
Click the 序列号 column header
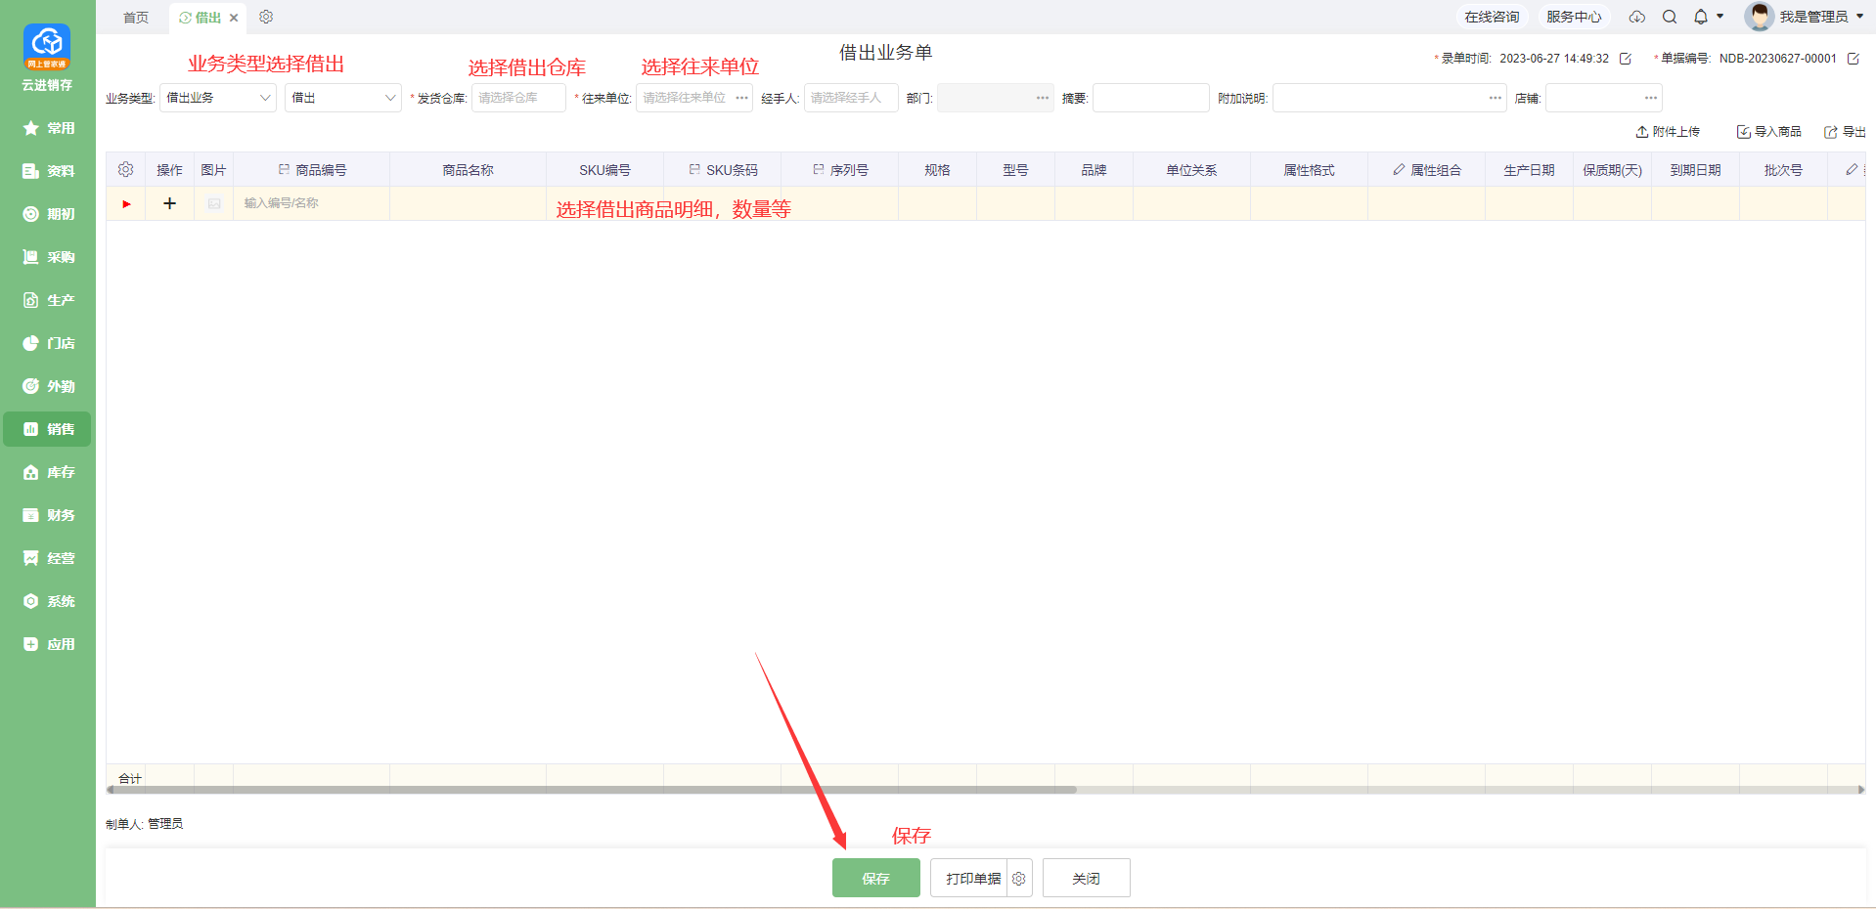click(x=840, y=170)
